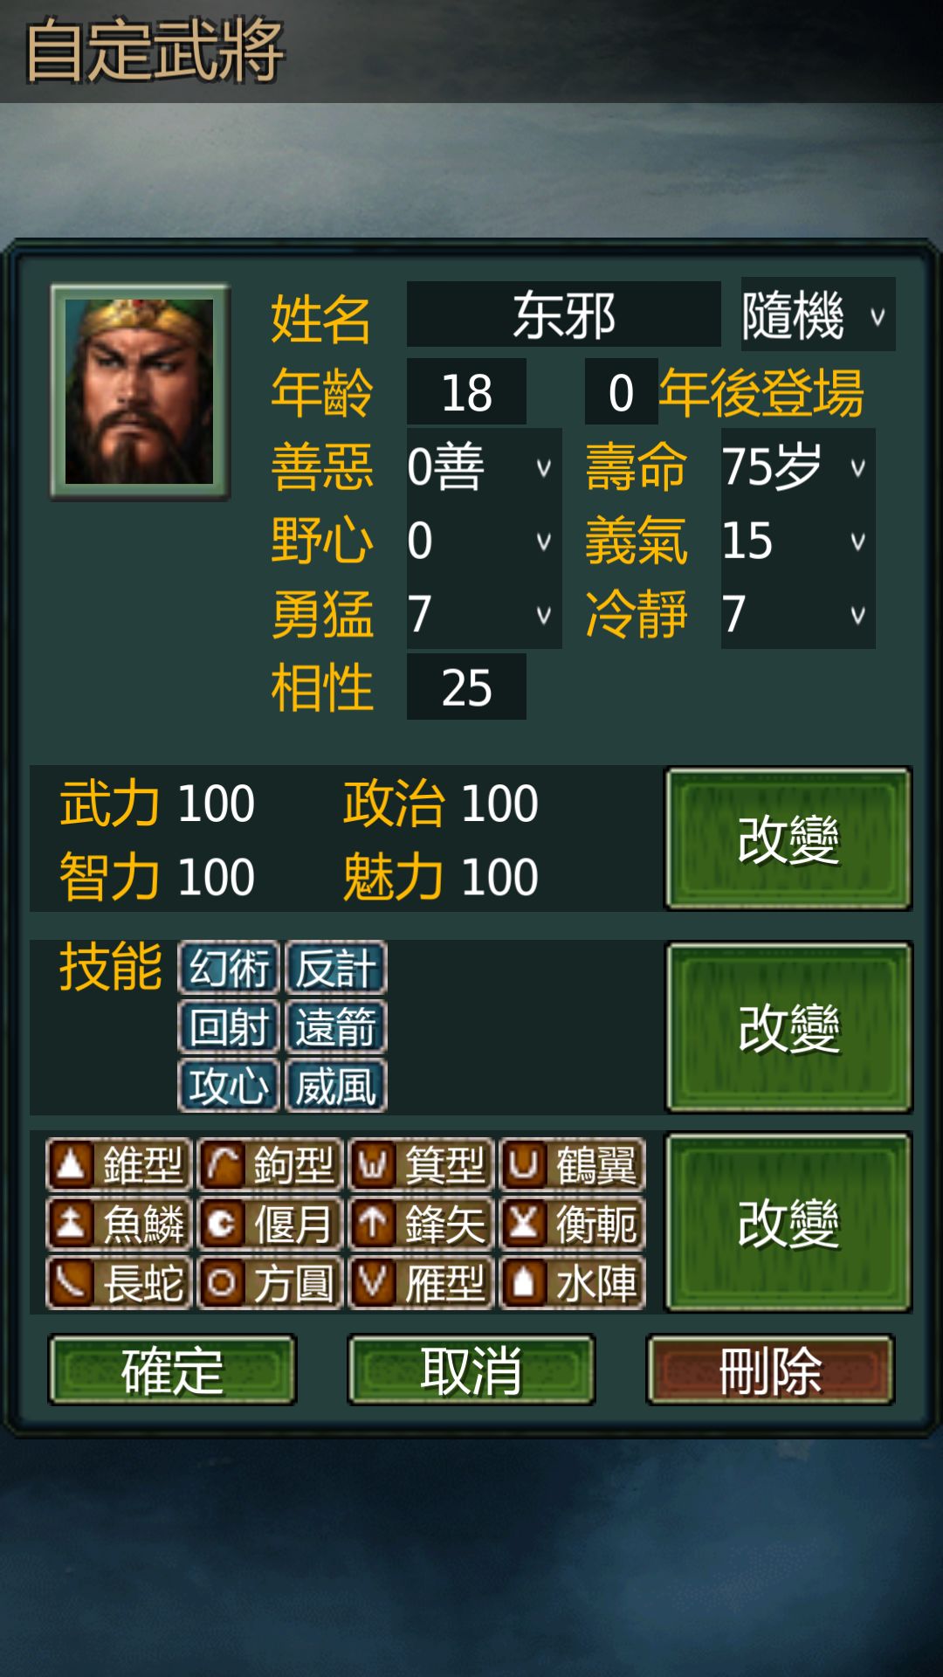
Task: Select the 方圓 formation icon
Action: (269, 1283)
